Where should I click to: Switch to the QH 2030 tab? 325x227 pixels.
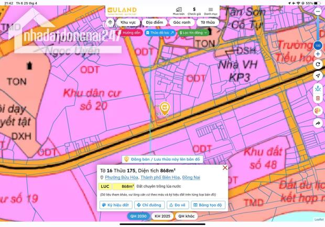click(138, 216)
